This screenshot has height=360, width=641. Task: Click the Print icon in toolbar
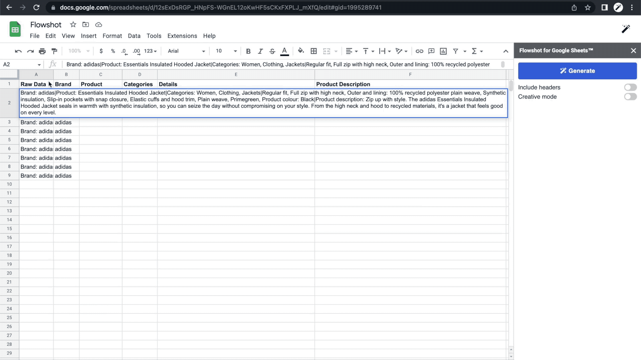(x=42, y=51)
